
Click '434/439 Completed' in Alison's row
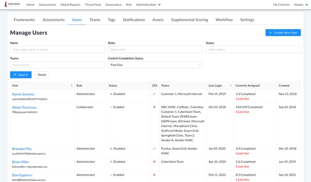coord(249,107)
